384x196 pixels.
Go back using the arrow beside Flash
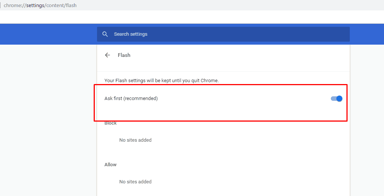[107, 55]
